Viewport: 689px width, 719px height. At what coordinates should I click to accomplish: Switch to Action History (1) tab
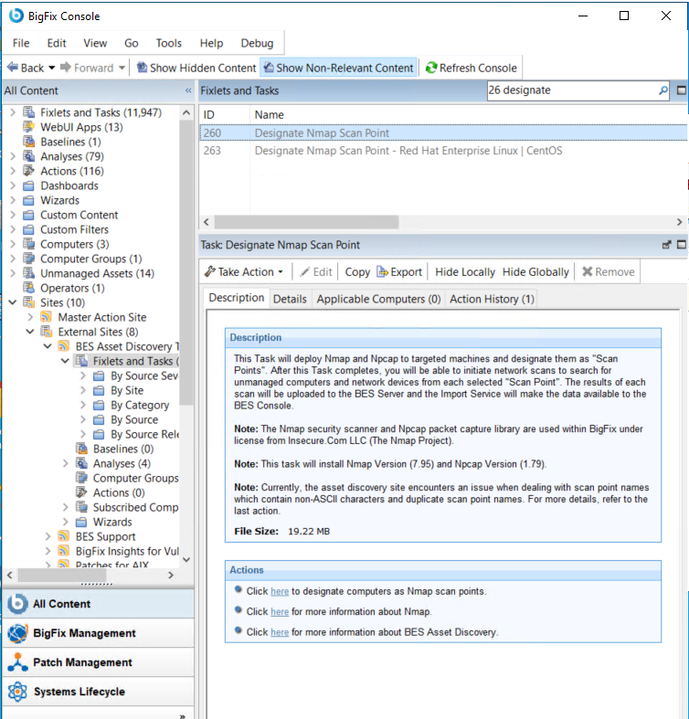pyautogui.click(x=492, y=299)
